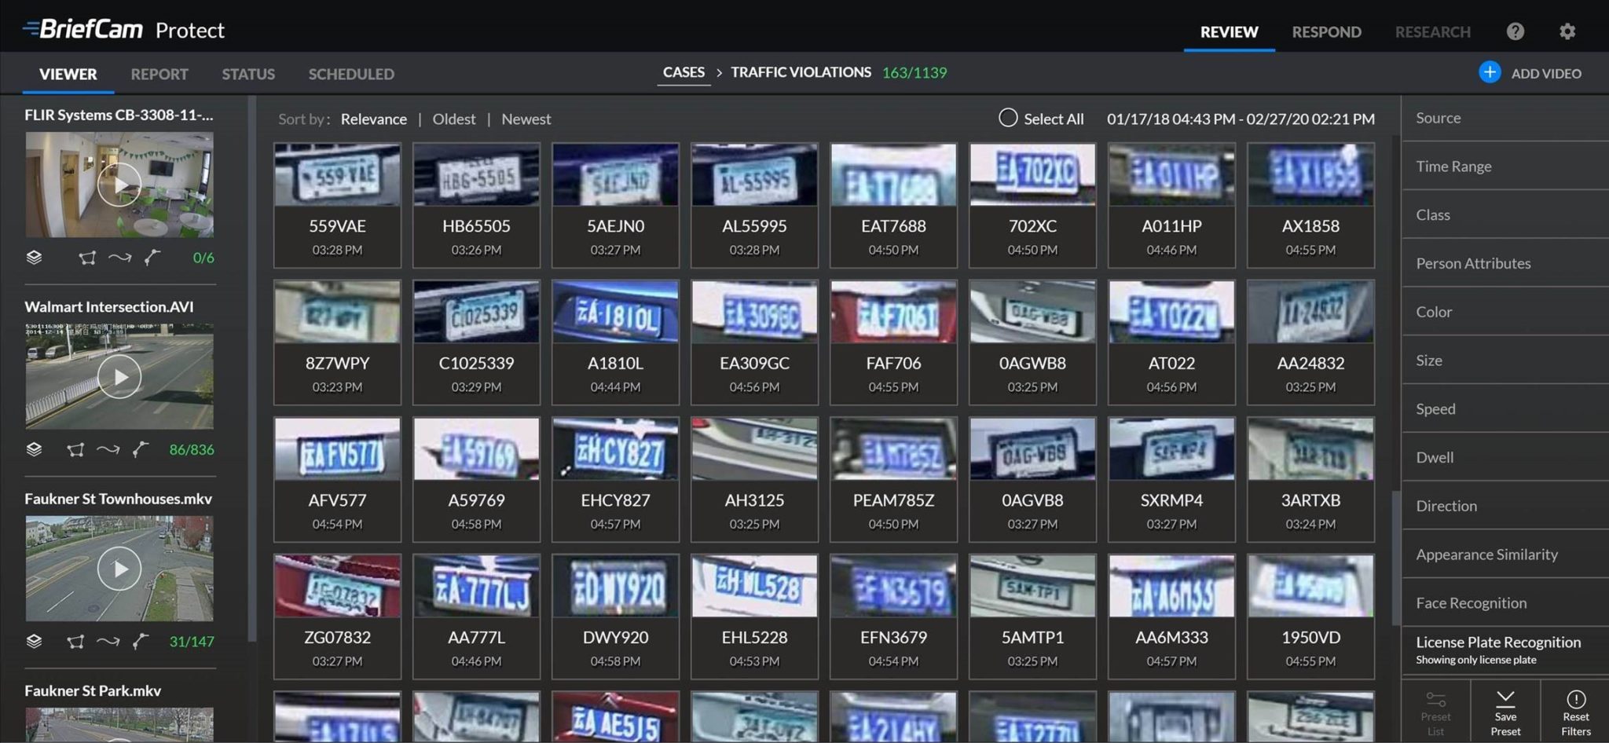Select the path arrow icon under FLIR Systems video

click(118, 257)
